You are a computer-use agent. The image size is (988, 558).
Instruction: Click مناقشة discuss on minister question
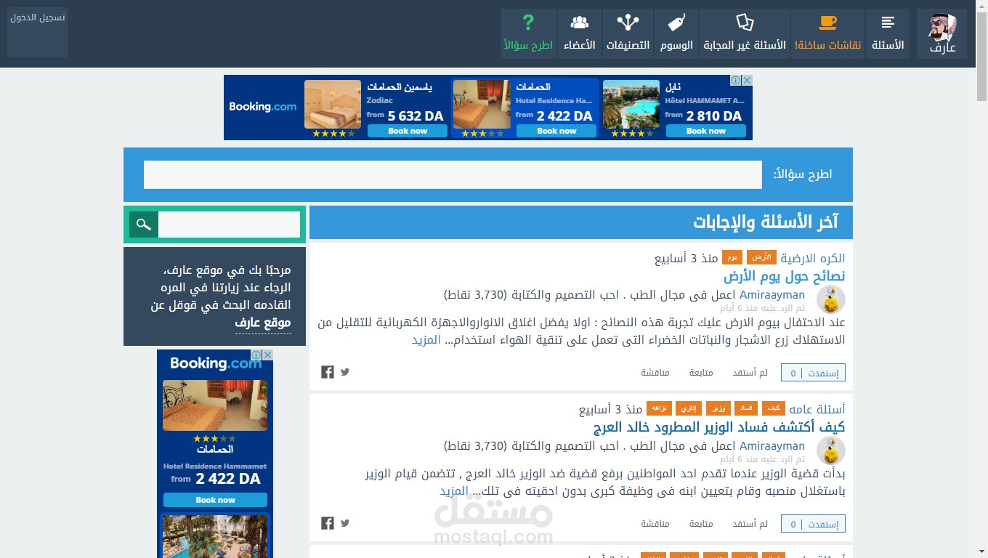655,524
